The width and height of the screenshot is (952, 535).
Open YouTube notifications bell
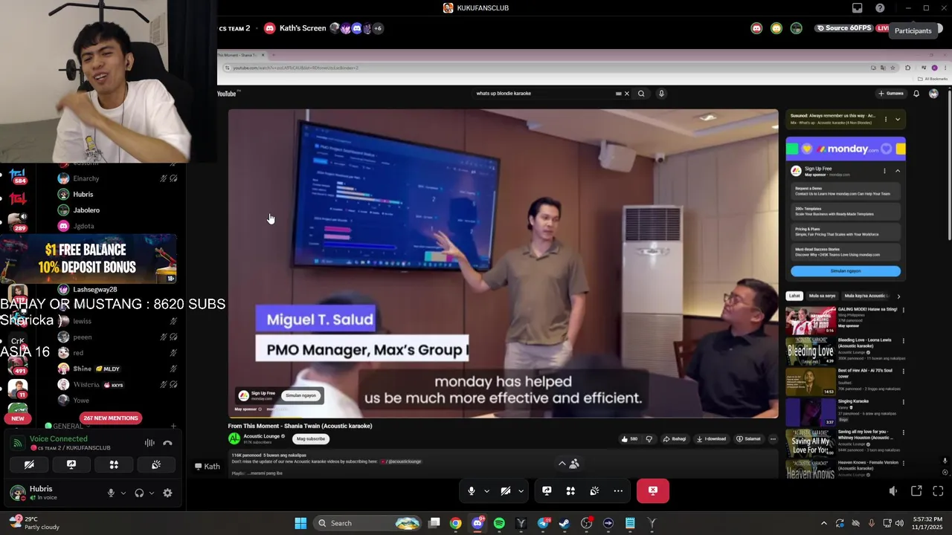[916, 94]
